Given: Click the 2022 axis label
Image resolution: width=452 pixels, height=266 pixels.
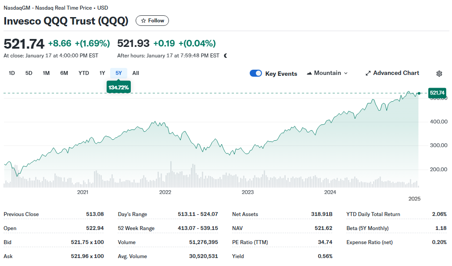Looking at the screenshot, I should 165,192.
